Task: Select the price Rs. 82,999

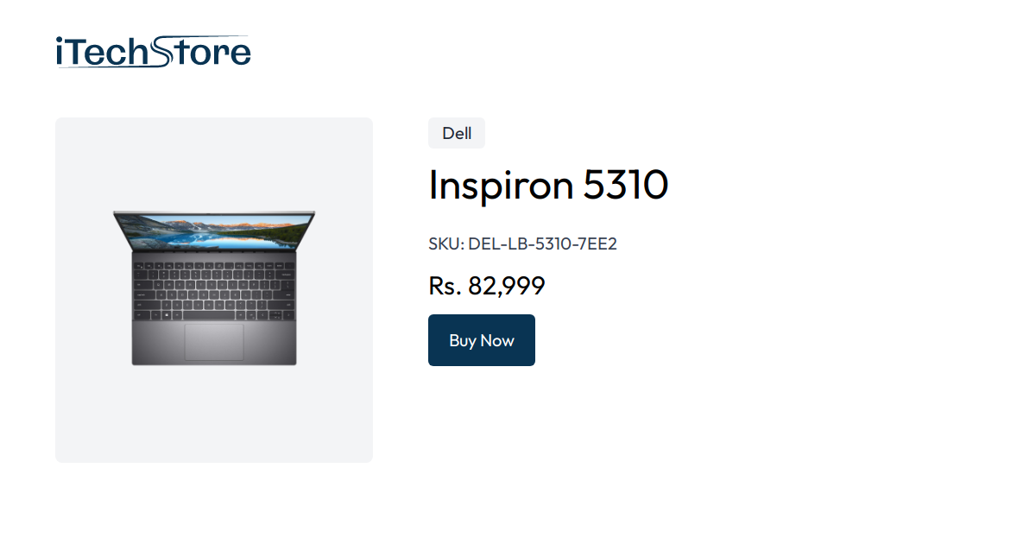Action: (487, 286)
